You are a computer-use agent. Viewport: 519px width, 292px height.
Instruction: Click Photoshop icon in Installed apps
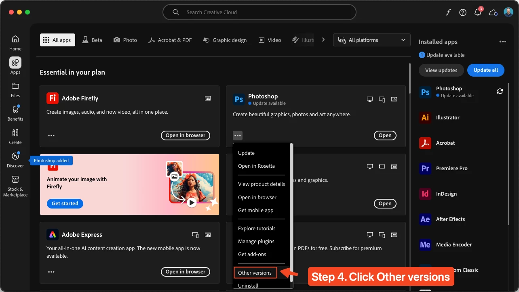425,92
